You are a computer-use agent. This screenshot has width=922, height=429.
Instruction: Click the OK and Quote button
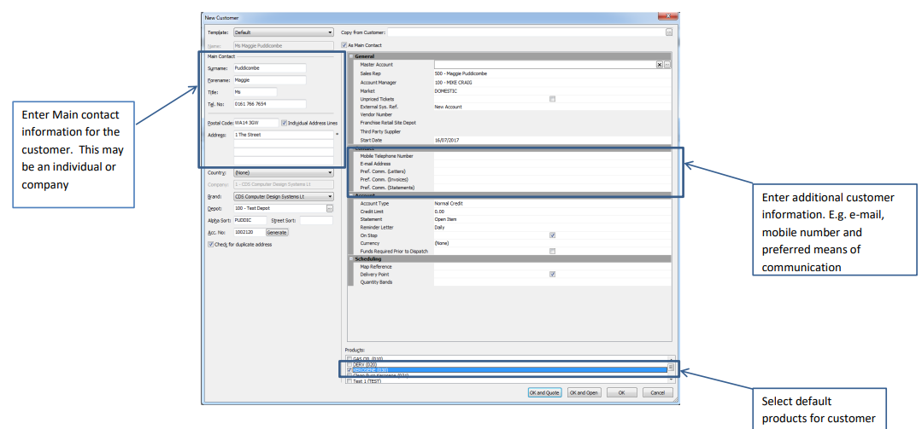(544, 392)
